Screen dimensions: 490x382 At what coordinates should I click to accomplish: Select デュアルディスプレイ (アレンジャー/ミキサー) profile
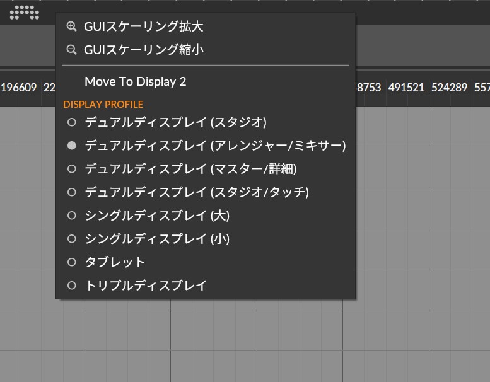(x=214, y=146)
